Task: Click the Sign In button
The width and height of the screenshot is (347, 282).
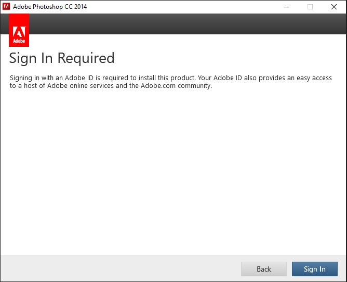Action: tap(314, 269)
